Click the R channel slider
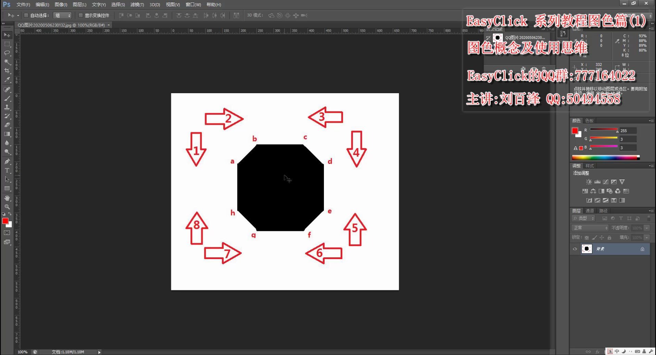This screenshot has height=355, width=656. (604, 130)
